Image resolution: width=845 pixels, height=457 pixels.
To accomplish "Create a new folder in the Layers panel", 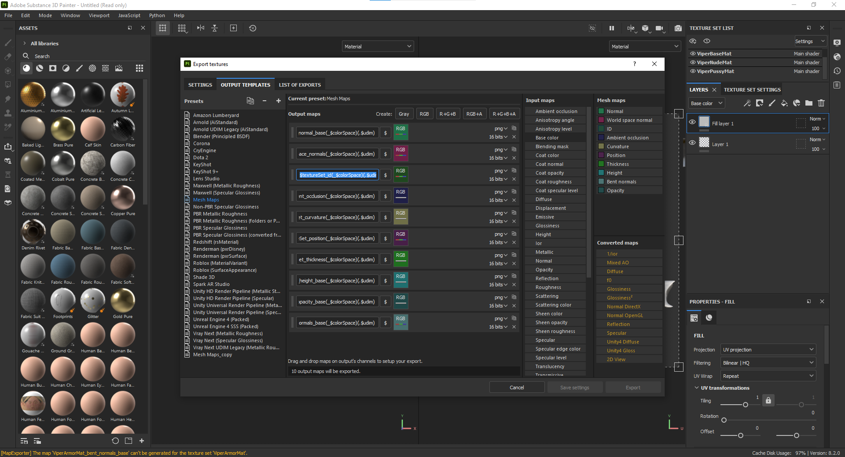I will pos(809,103).
